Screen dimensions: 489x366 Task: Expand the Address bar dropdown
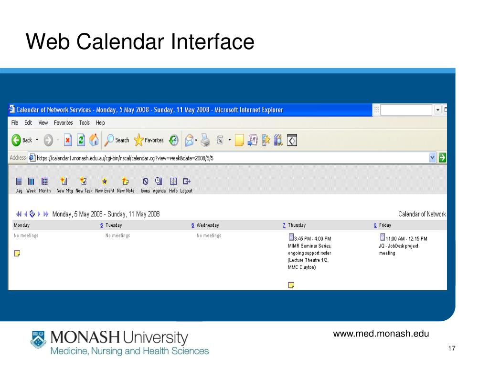coord(432,158)
